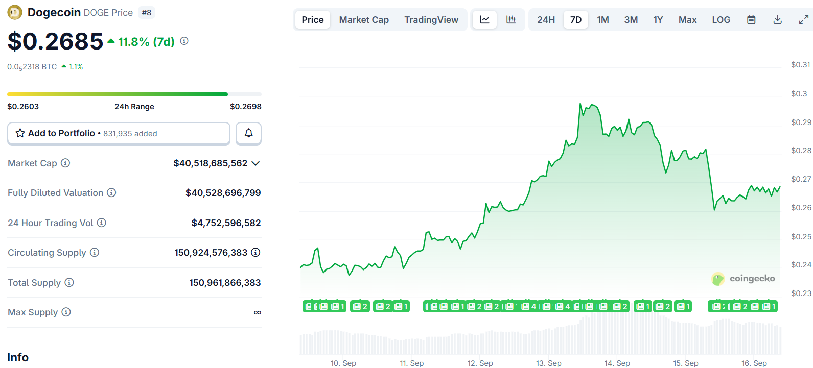The image size is (813, 368).
Task: Click the total supply value 150,961,866,383
Action: pos(225,283)
